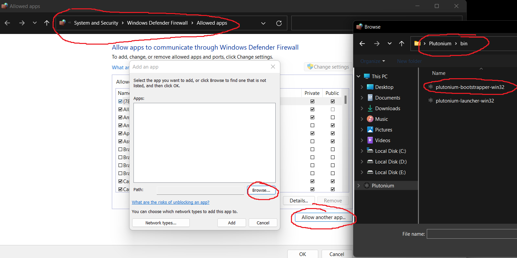Expand Local Disk (C:) tree node arrow
This screenshot has width=517, height=258.
362,151
